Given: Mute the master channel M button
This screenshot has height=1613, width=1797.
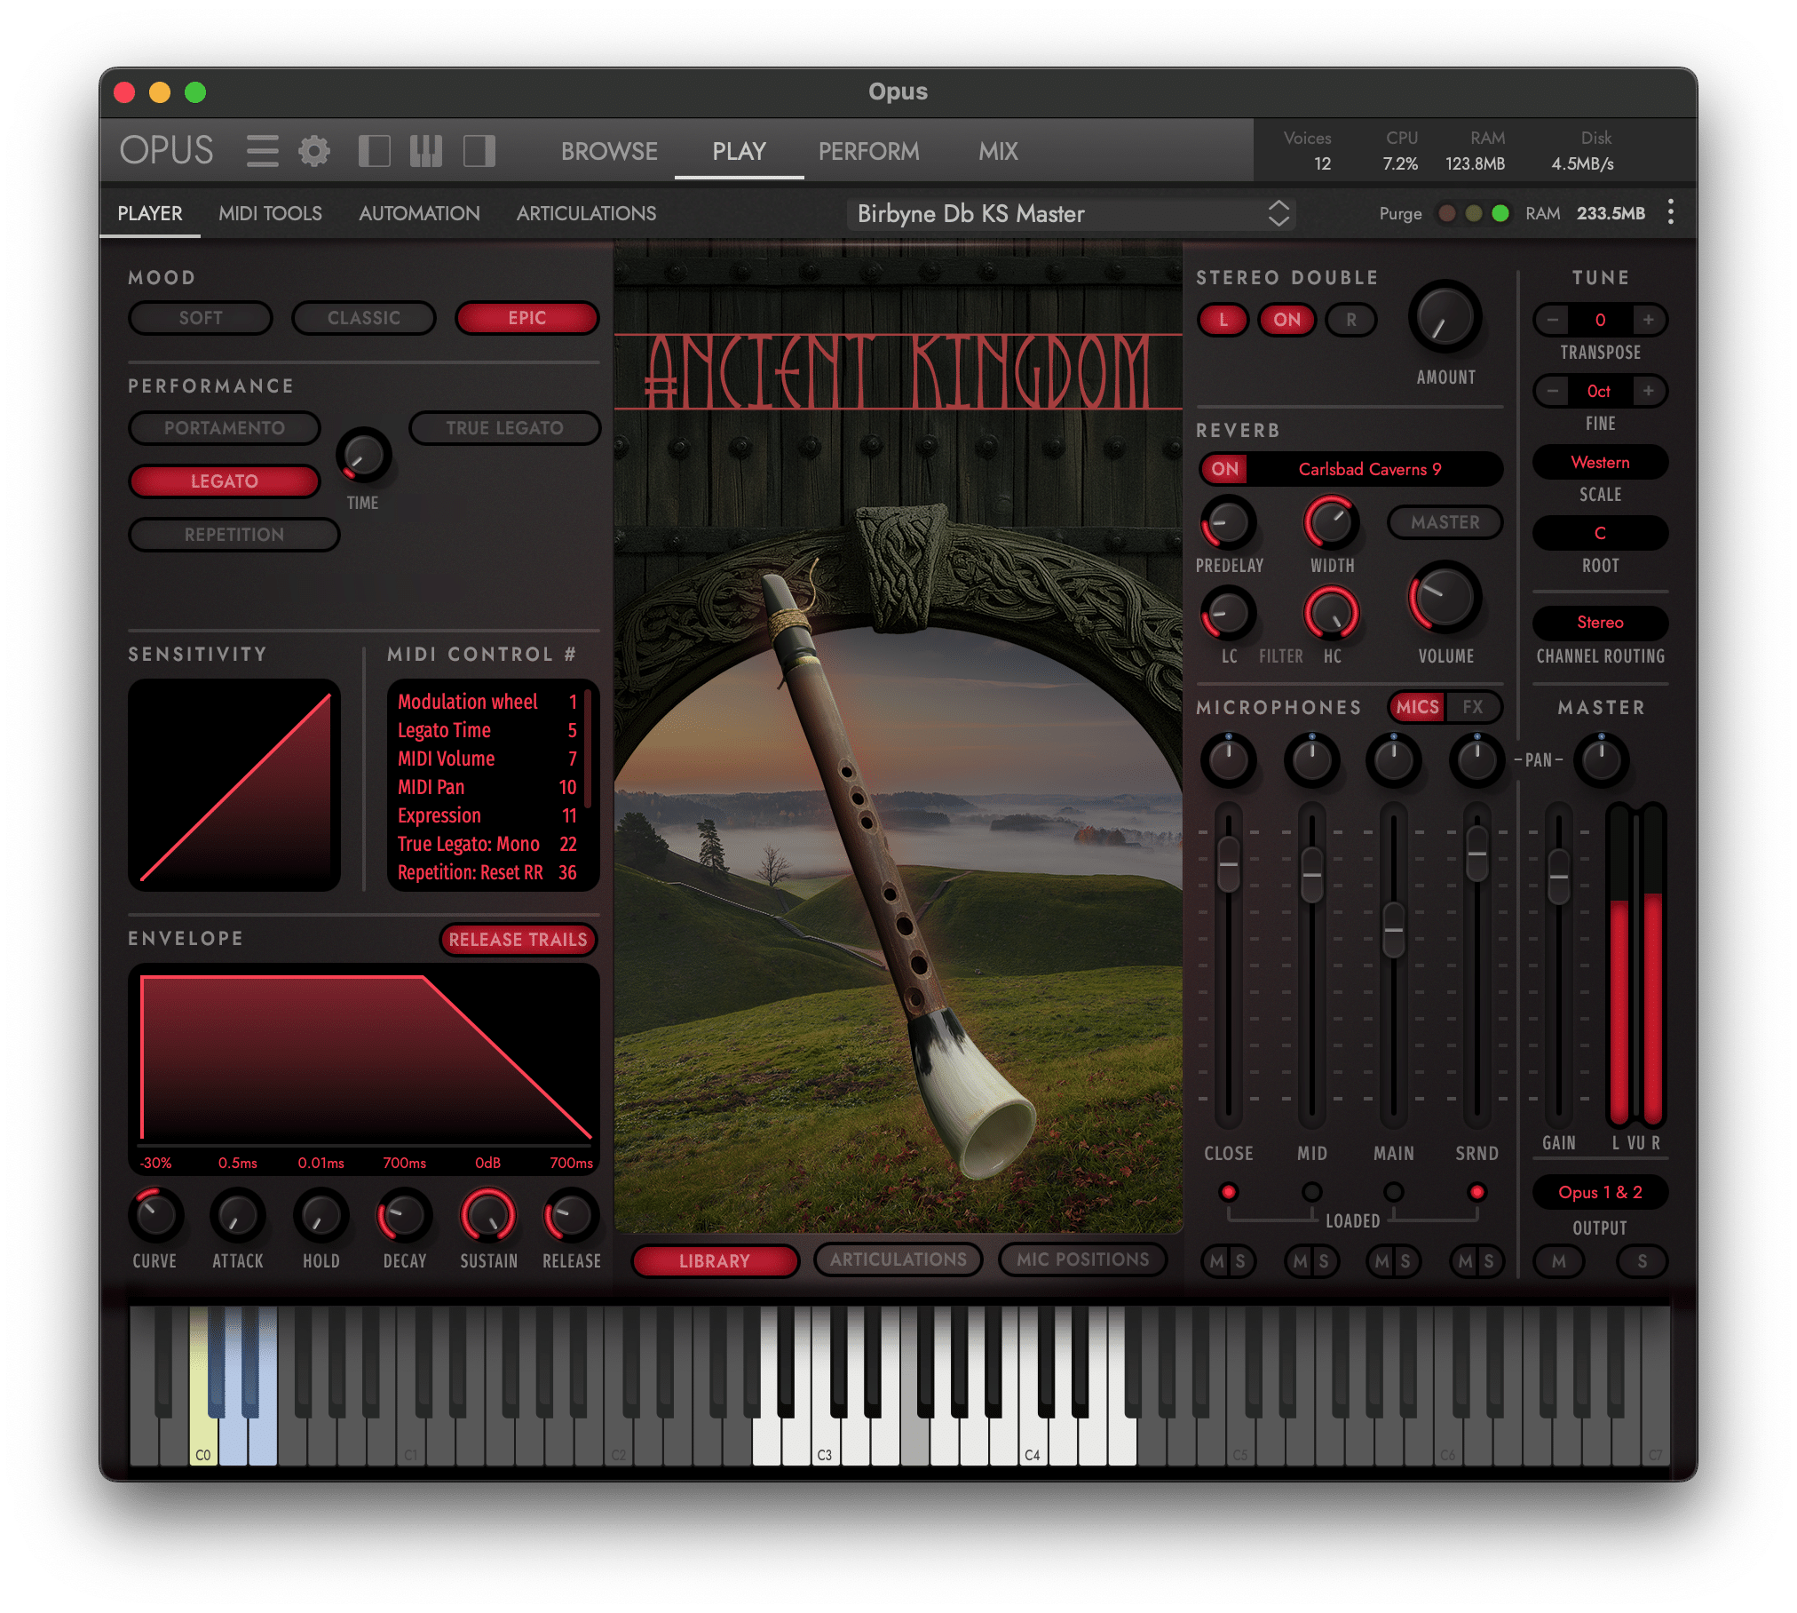Looking at the screenshot, I should 1559,1261.
